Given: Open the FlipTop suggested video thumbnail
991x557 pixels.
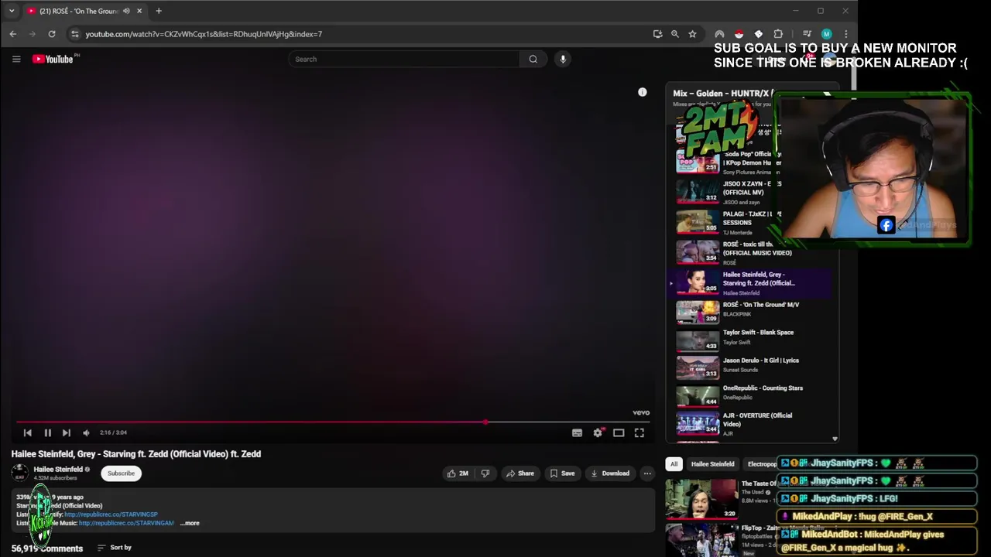Looking at the screenshot, I should coord(701,540).
